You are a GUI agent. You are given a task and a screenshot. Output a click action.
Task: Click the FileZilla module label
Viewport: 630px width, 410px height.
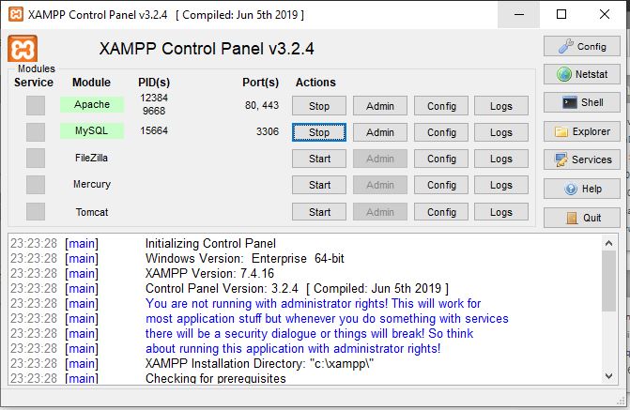point(92,158)
